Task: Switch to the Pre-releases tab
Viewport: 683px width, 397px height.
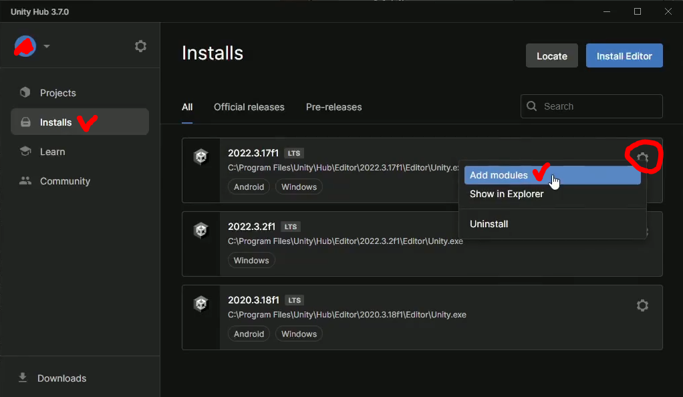Action: [333, 107]
